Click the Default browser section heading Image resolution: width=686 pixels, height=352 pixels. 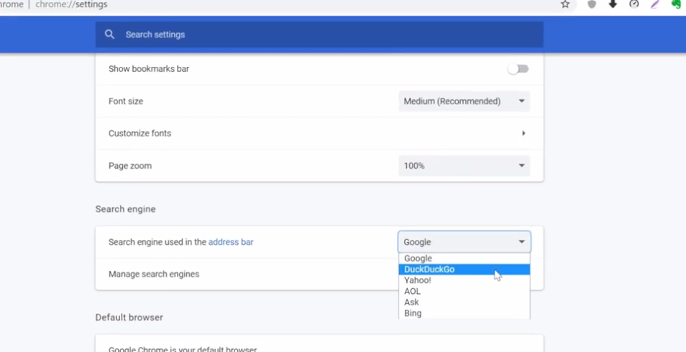click(x=129, y=318)
